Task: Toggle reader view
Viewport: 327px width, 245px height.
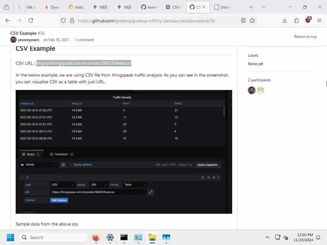Action: point(243,20)
